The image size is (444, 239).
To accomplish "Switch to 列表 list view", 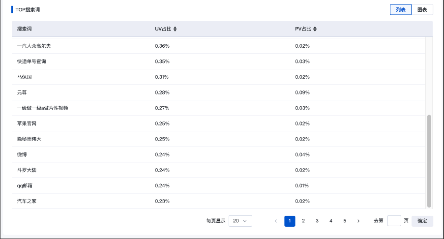I will 401,10.
